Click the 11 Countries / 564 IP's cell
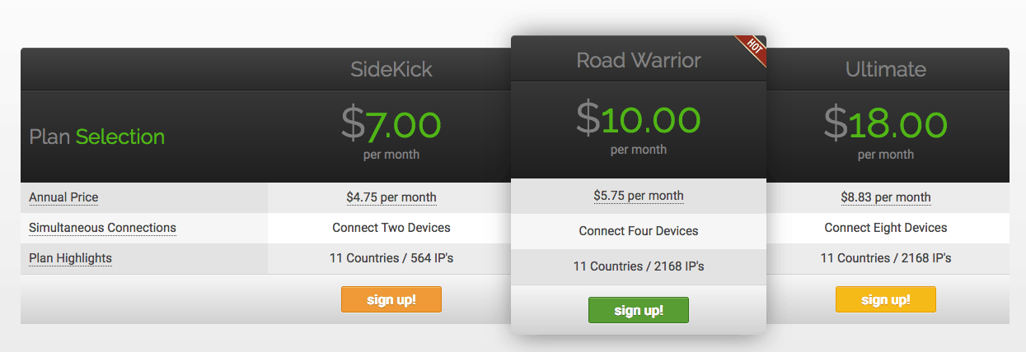 coord(391,258)
